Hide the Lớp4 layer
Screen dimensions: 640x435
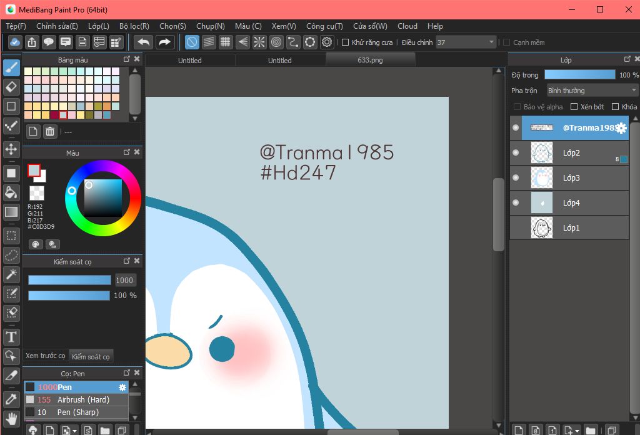[x=516, y=202]
